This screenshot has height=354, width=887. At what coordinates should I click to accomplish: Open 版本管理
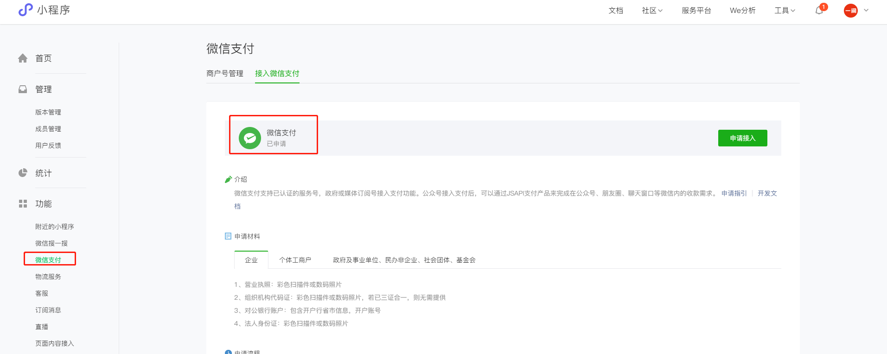[x=48, y=112]
